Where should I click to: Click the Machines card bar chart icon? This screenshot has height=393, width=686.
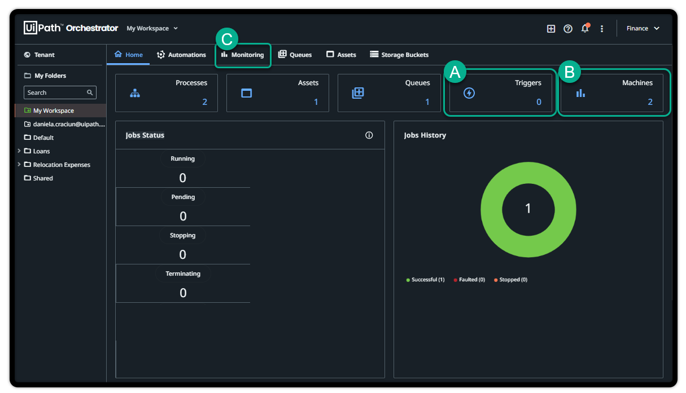coord(580,93)
